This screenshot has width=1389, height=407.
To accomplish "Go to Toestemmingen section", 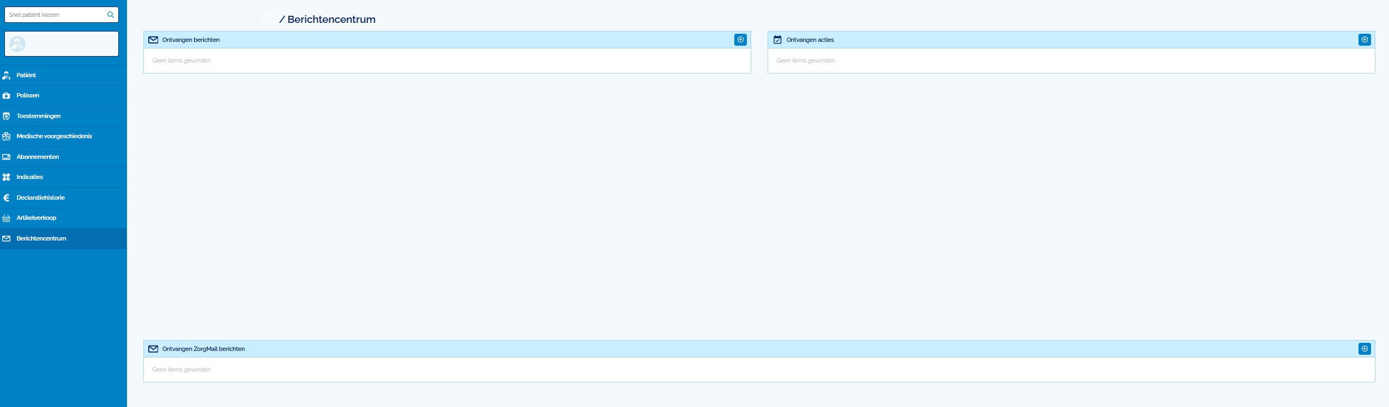I will 38,116.
